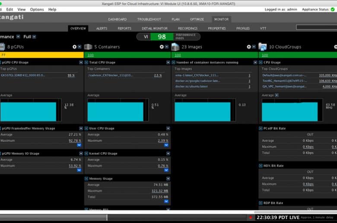The width and height of the screenshot is (337, 223).
Task: Click the CloudGroups panel icon
Action: pos(262,47)
